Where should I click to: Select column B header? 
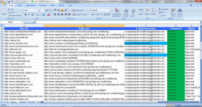pos(84,26)
